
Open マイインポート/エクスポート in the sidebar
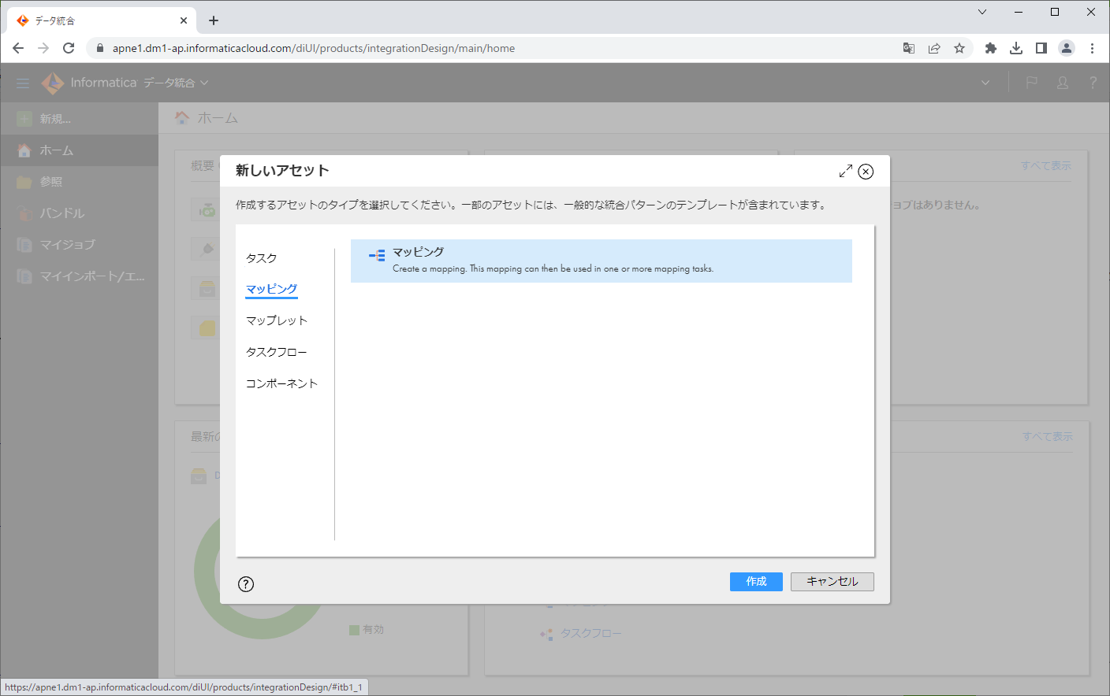point(79,276)
